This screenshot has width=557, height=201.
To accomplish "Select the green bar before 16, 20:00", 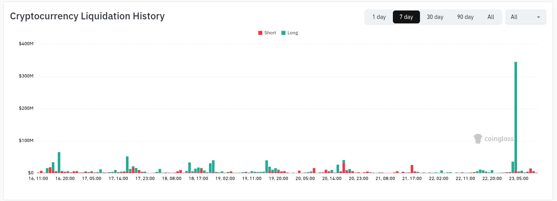I will coord(59,162).
